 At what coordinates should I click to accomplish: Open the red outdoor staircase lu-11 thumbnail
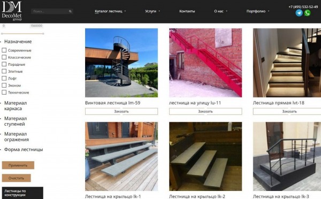tap(205, 63)
